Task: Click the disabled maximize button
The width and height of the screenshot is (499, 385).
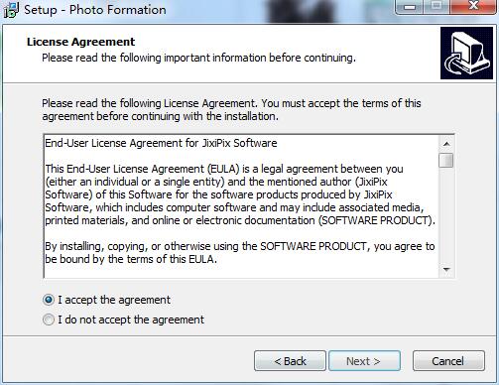Action: [437, 6]
